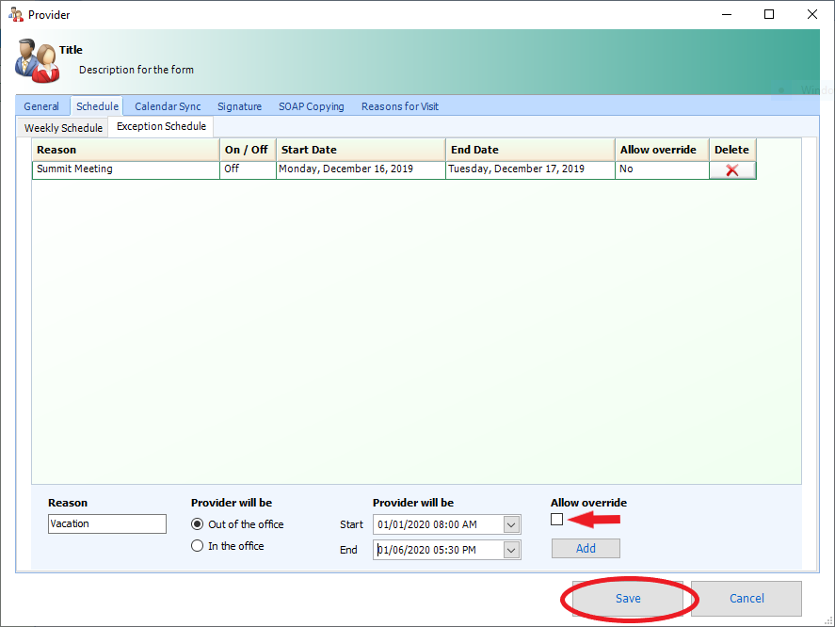Add the new Vacation exception
The width and height of the screenshot is (835, 627).
585,548
